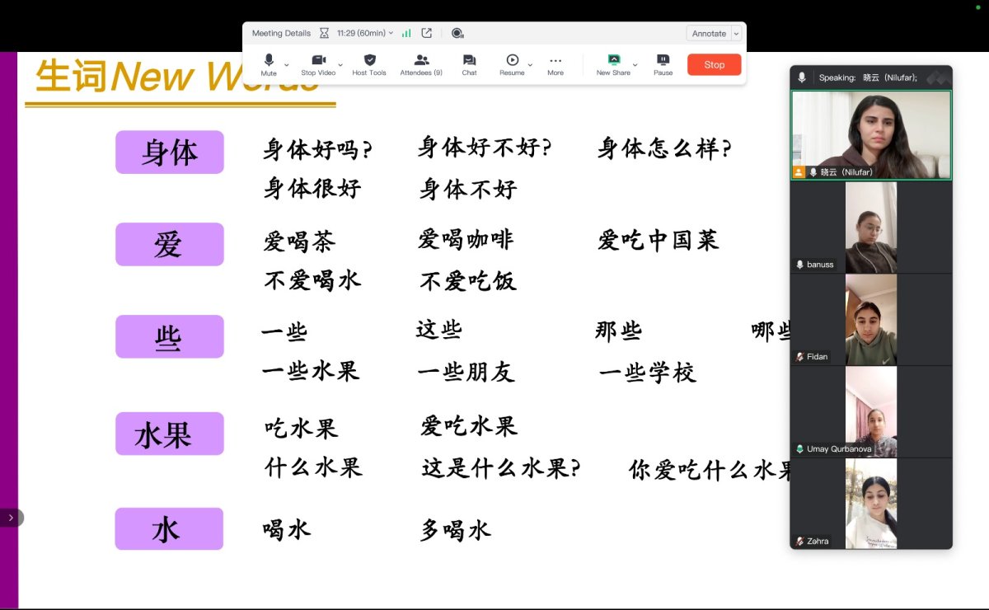Click the 水果 purple word box

[170, 434]
